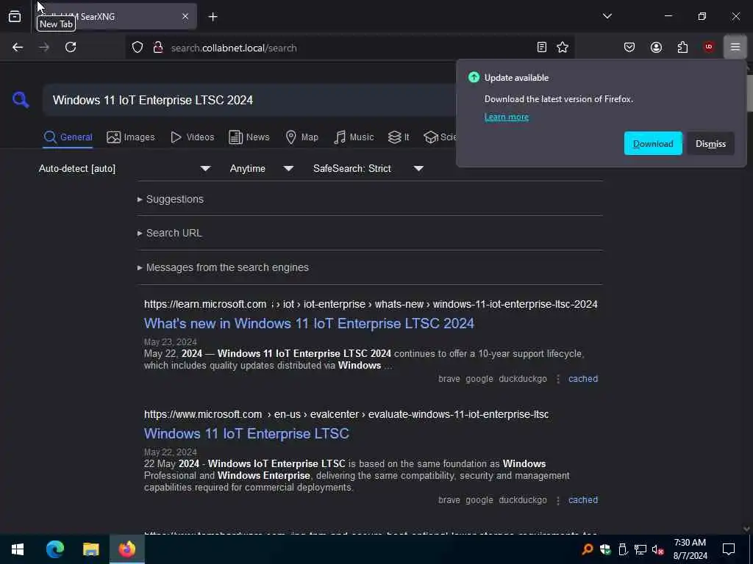Click the learn.microsoft.com result URL
Image resolution: width=753 pixels, height=564 pixels.
pyautogui.click(x=371, y=304)
